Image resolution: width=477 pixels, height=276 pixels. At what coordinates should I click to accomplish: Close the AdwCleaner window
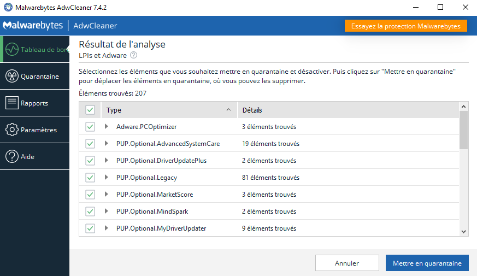[465, 7]
